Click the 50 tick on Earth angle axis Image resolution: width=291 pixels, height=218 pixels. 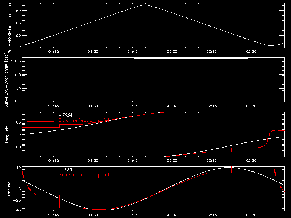click(19, 35)
